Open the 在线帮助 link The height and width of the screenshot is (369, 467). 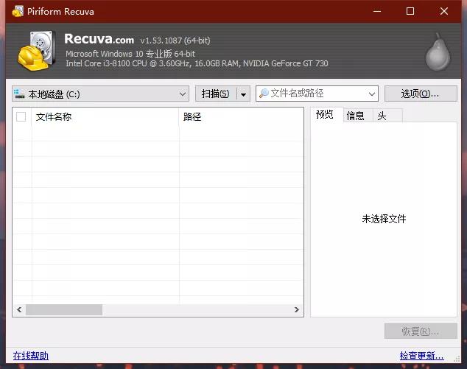pyautogui.click(x=31, y=356)
